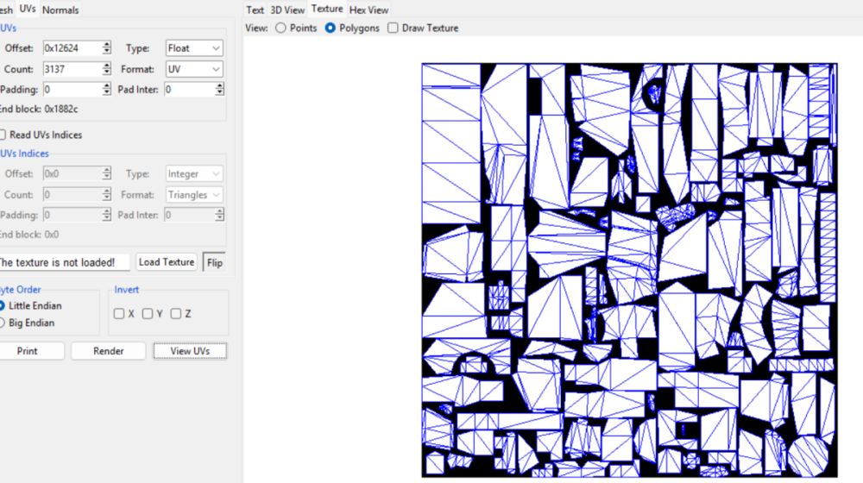
Task: Select Little Endian byte order
Action: 3,306
